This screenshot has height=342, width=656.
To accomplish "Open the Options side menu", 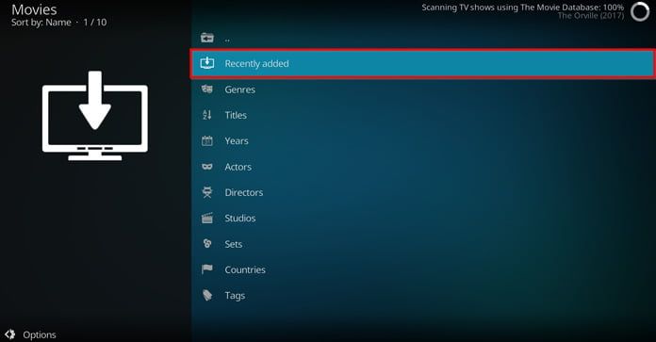I will 30,334.
